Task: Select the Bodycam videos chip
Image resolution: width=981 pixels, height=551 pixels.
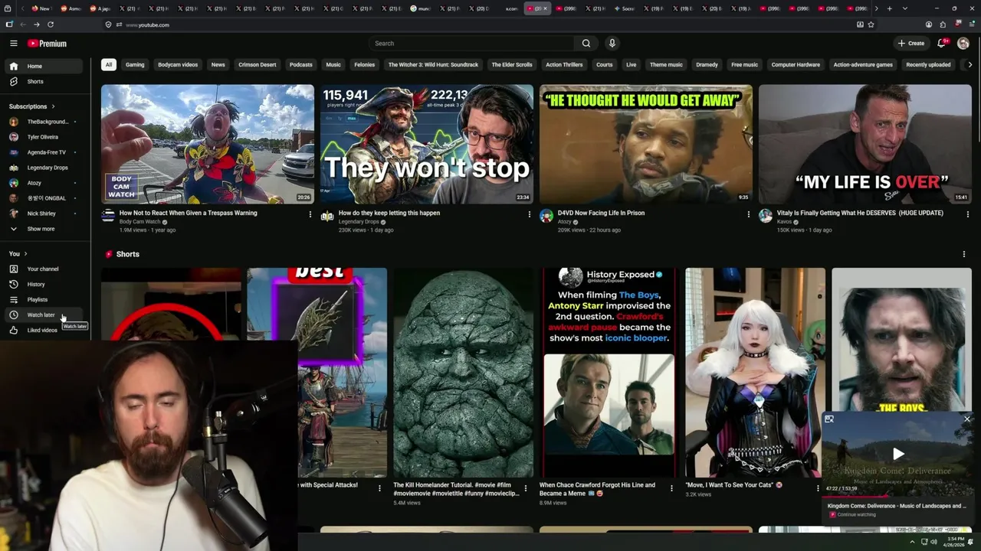Action: [x=178, y=65]
